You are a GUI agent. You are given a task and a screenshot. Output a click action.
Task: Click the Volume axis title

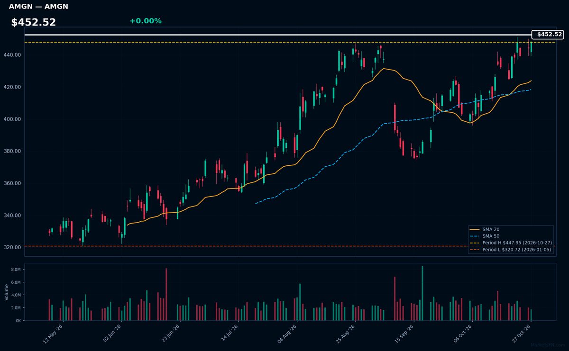6,292
